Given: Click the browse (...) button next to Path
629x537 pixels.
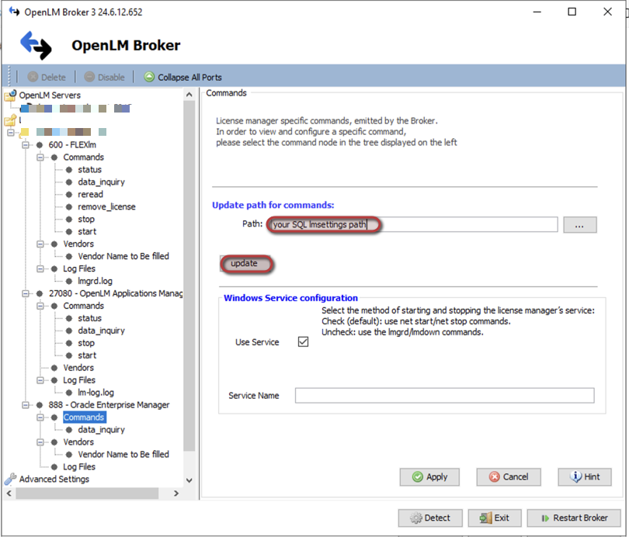Looking at the screenshot, I should [x=580, y=225].
